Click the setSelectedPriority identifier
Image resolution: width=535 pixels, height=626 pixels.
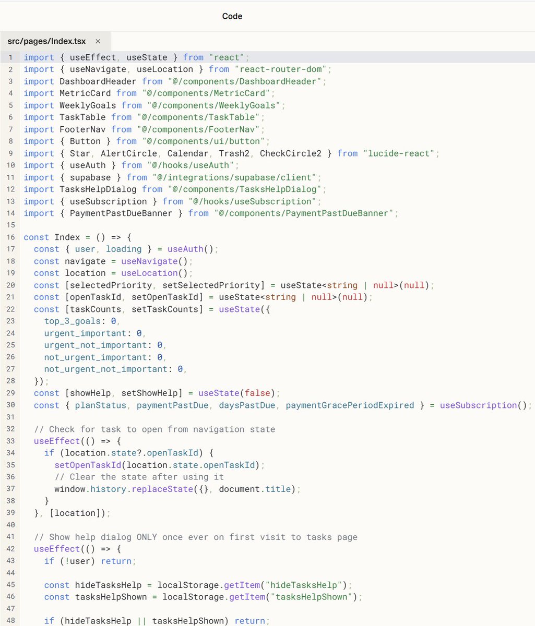click(x=211, y=285)
